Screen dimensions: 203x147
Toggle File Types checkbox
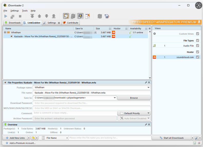(x=198, y=40)
